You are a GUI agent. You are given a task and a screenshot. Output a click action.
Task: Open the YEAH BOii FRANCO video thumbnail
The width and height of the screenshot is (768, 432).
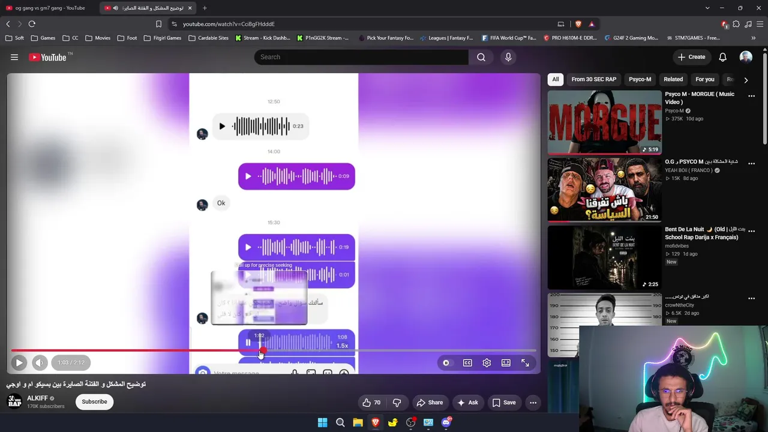coord(604,190)
